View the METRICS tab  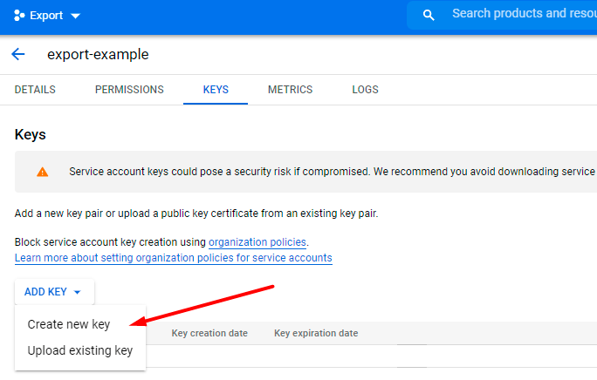click(x=290, y=90)
